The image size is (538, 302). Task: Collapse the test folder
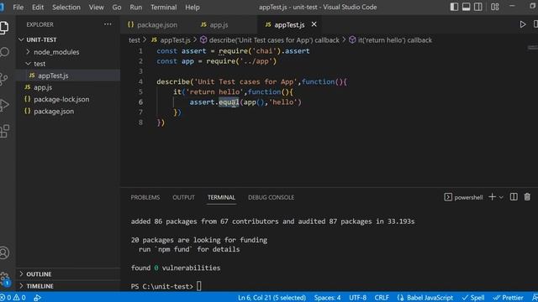(40, 64)
